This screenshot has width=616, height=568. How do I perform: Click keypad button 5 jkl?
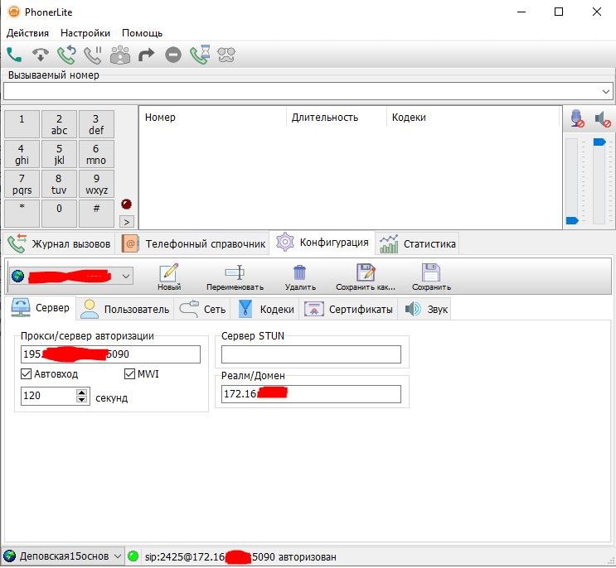pos(59,154)
